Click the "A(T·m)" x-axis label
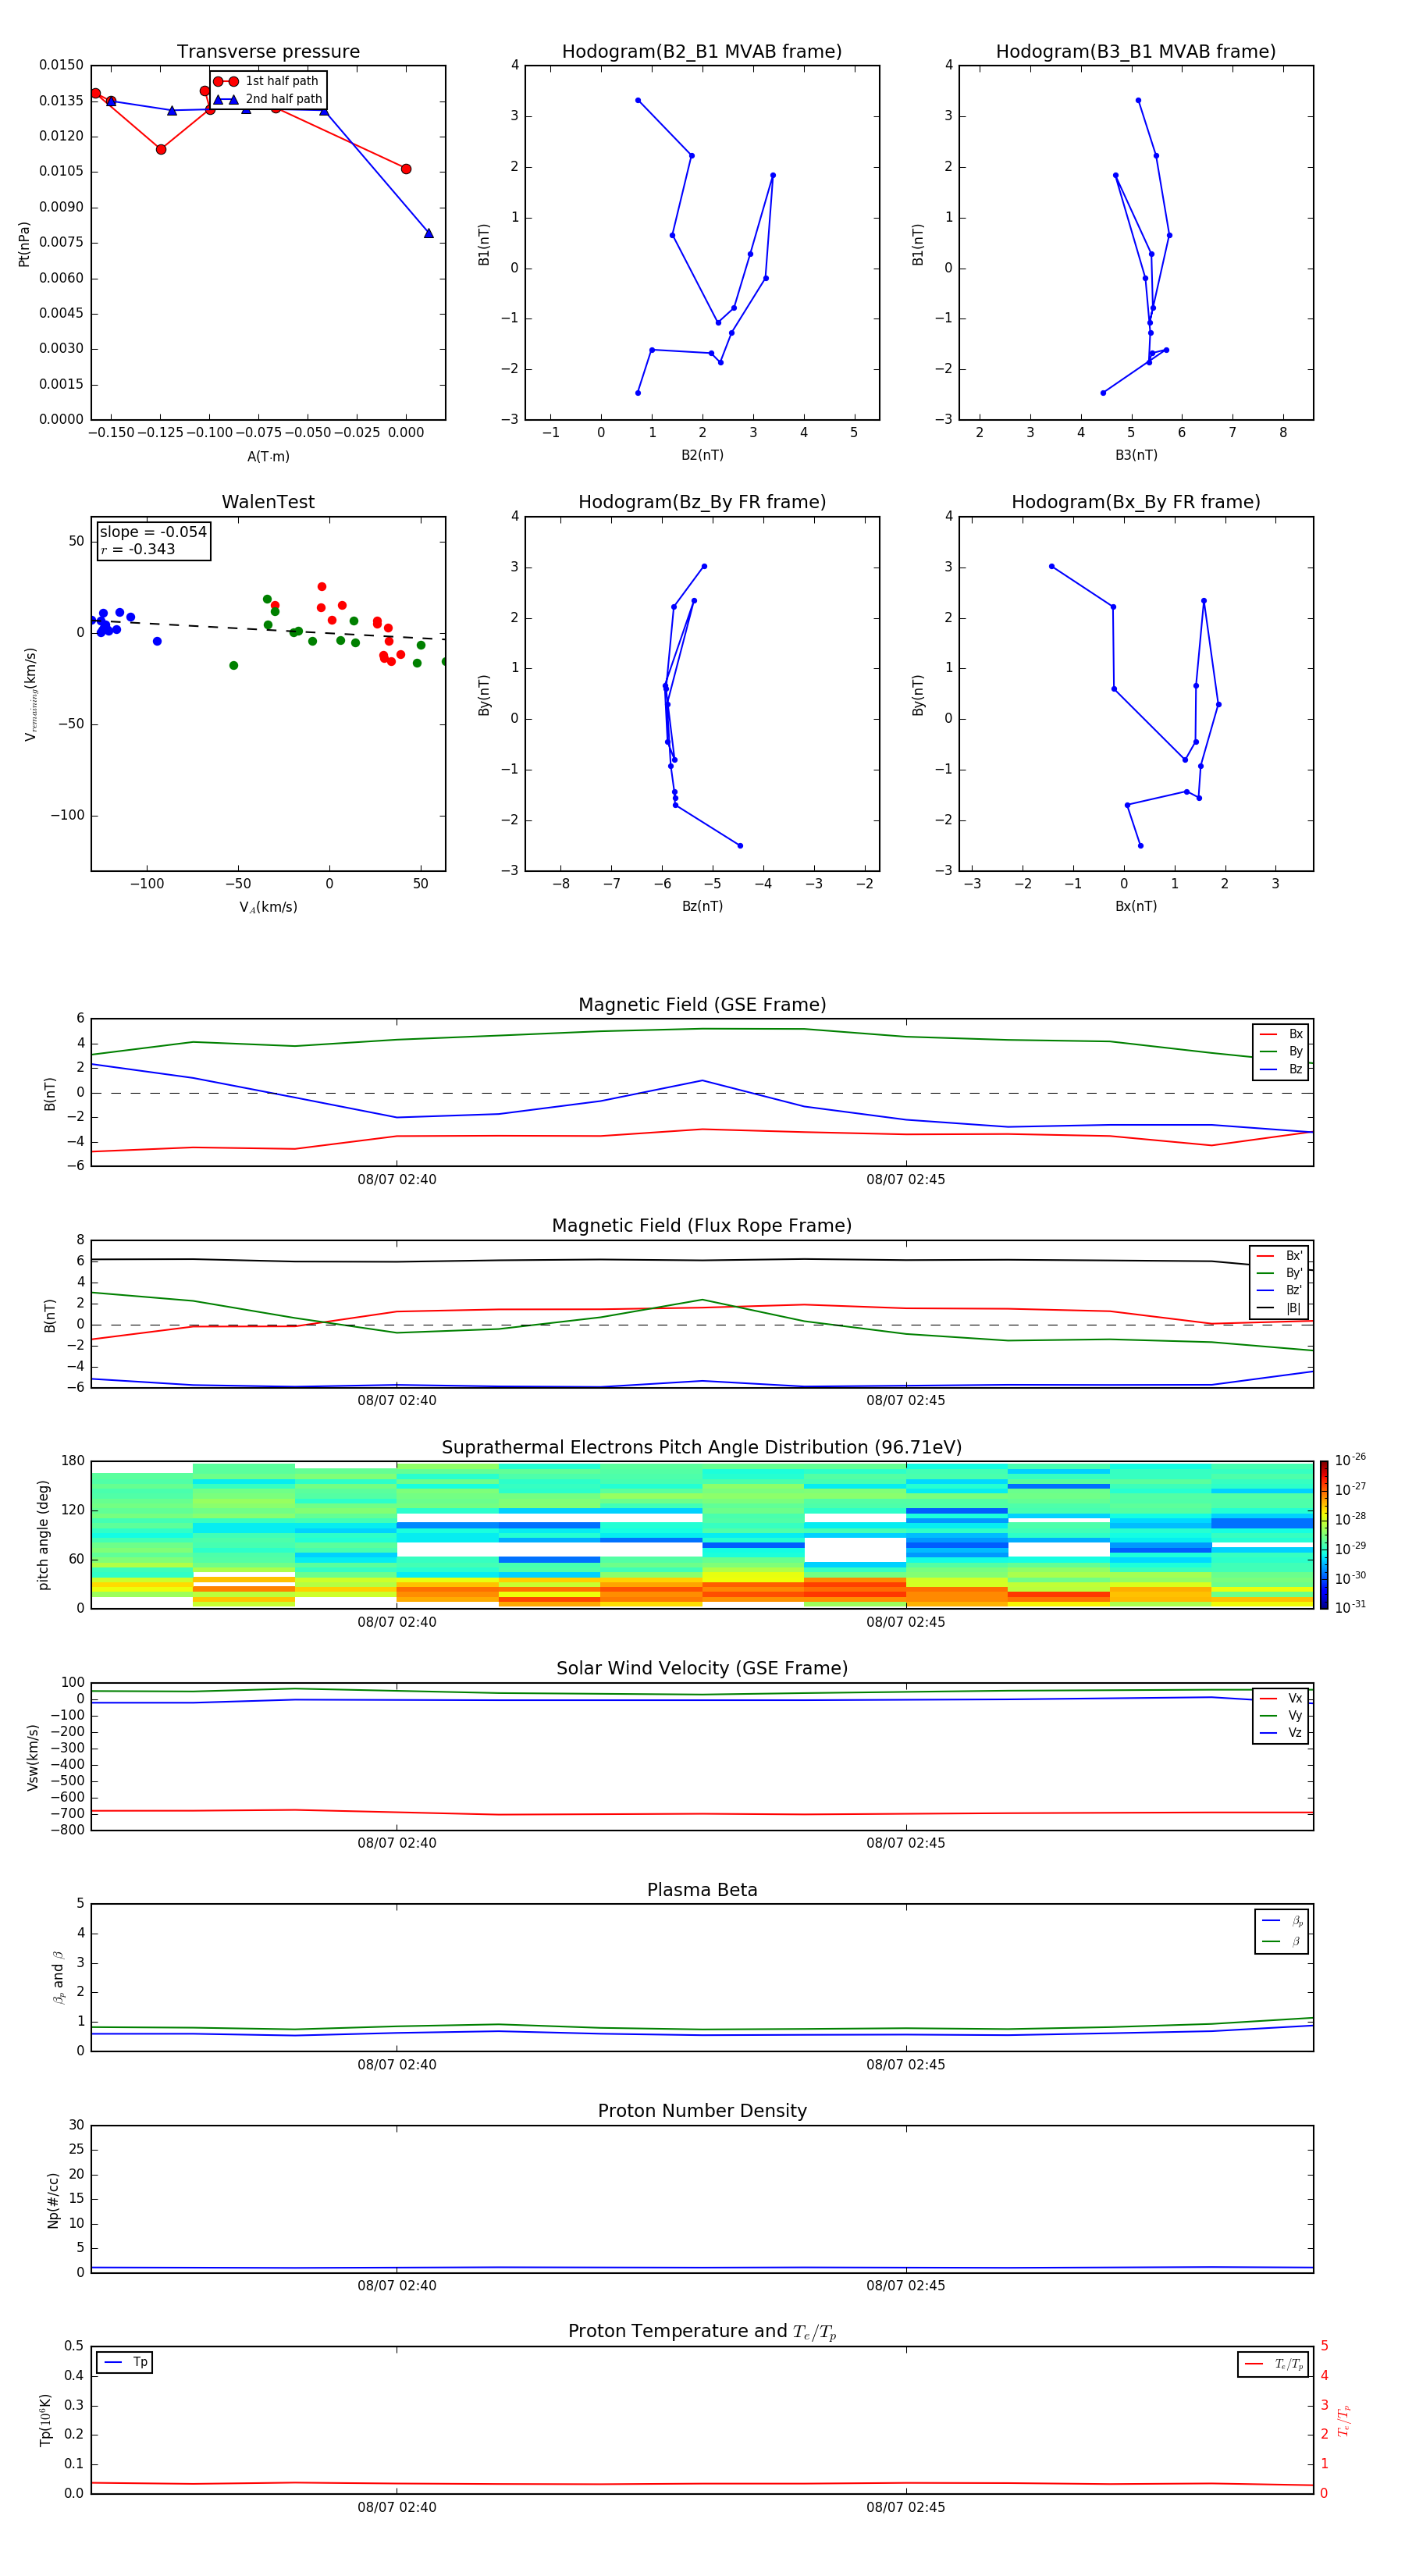 pyautogui.click(x=268, y=457)
